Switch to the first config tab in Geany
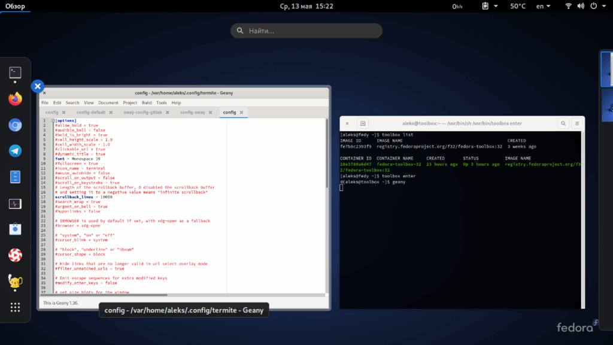Image resolution: width=613 pixels, height=345 pixels. coord(52,112)
